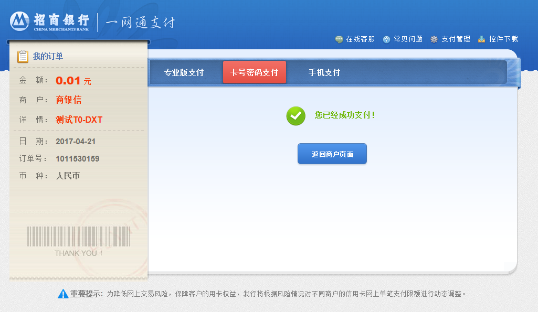
Task: Click the 在线客服 chat bubble icon
Action: click(339, 39)
